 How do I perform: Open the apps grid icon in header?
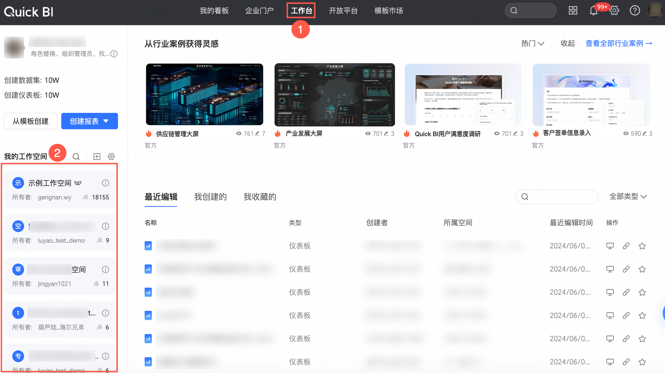tap(573, 11)
